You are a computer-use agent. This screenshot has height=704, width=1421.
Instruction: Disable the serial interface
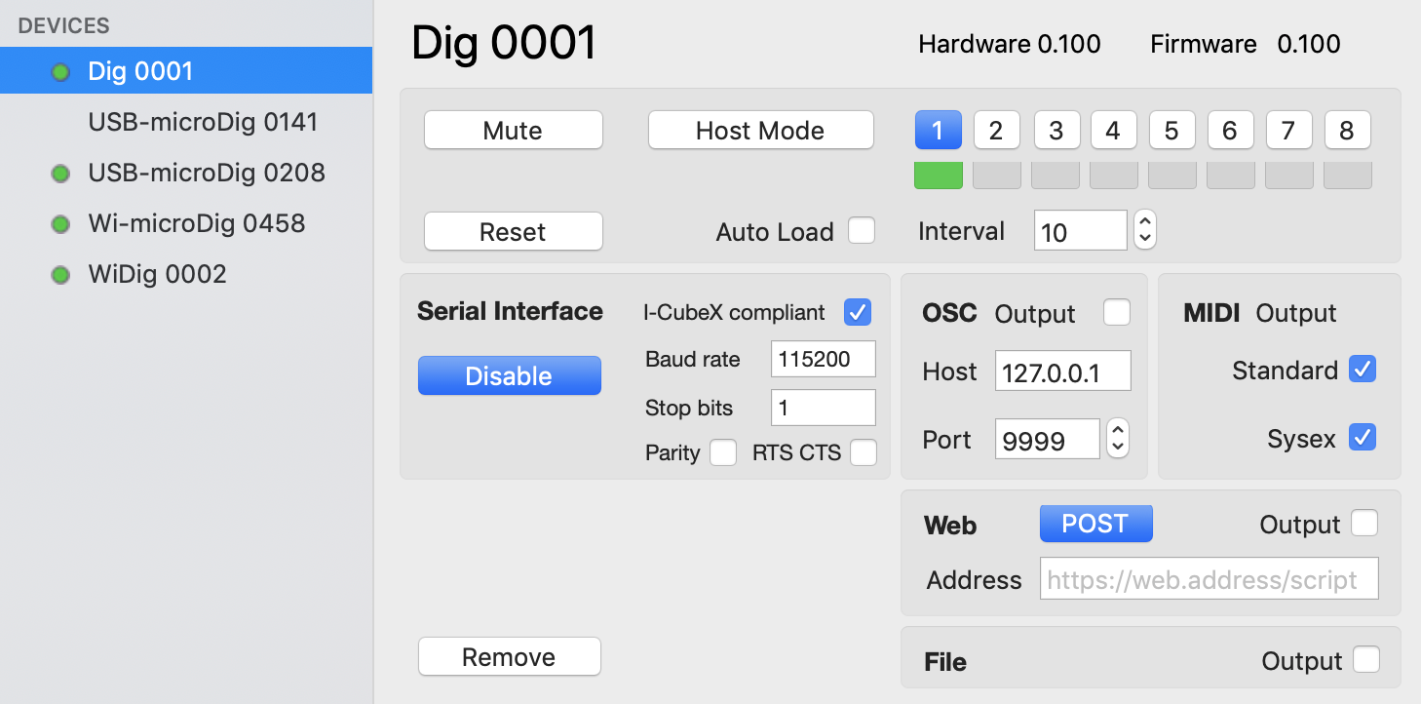[x=510, y=375]
